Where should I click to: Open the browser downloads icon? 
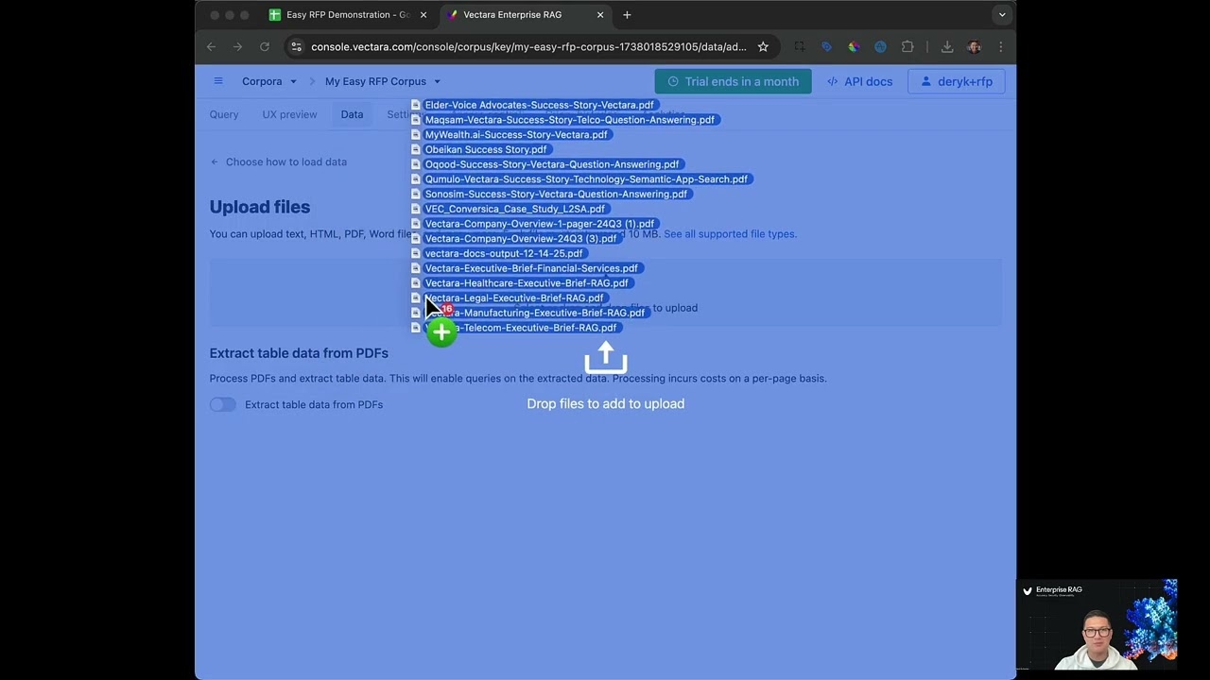(946, 46)
